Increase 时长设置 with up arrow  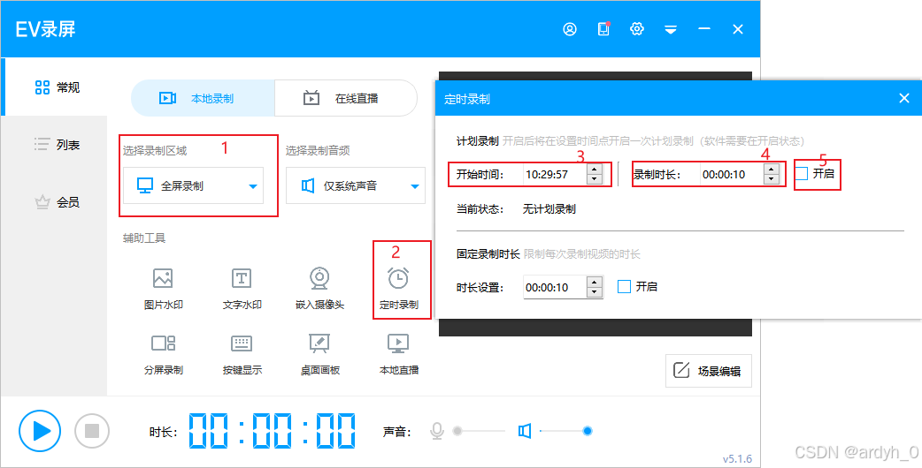coord(595,282)
